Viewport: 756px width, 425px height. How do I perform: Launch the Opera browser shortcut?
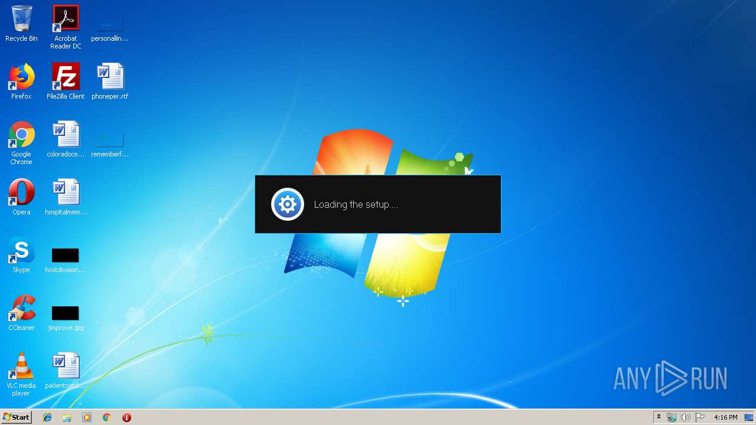(x=21, y=197)
